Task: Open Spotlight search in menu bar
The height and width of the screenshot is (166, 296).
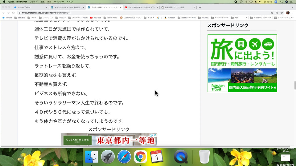Action: (x=282, y=2)
